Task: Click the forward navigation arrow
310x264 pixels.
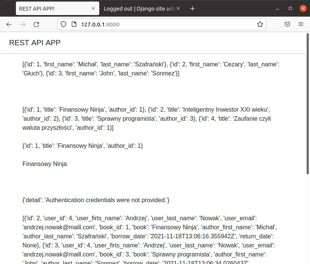Action: click(23, 24)
